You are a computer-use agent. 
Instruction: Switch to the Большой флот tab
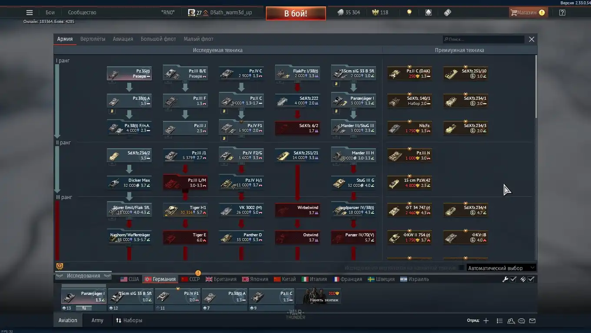(158, 39)
